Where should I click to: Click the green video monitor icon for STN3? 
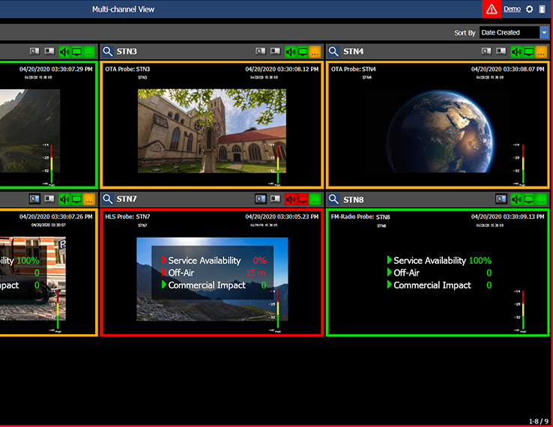click(303, 52)
